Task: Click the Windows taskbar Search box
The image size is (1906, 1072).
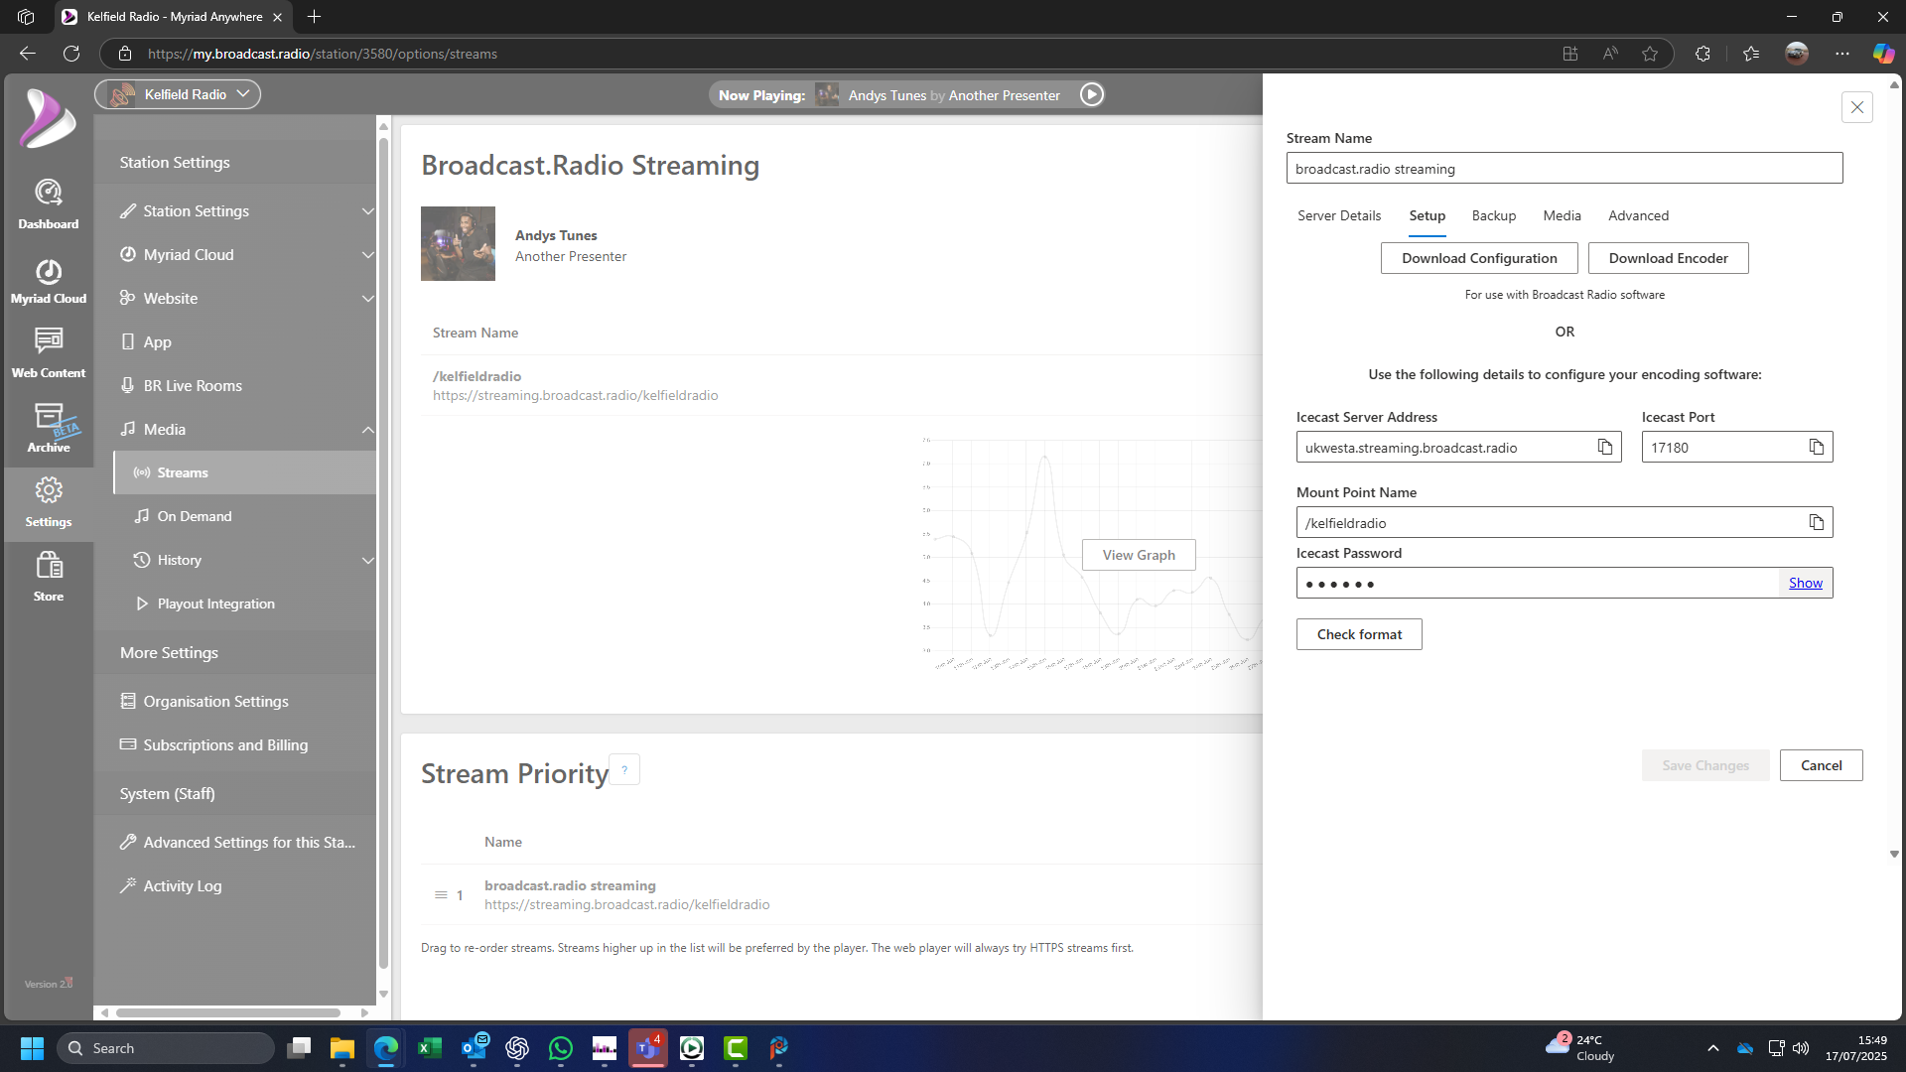Action: click(165, 1048)
